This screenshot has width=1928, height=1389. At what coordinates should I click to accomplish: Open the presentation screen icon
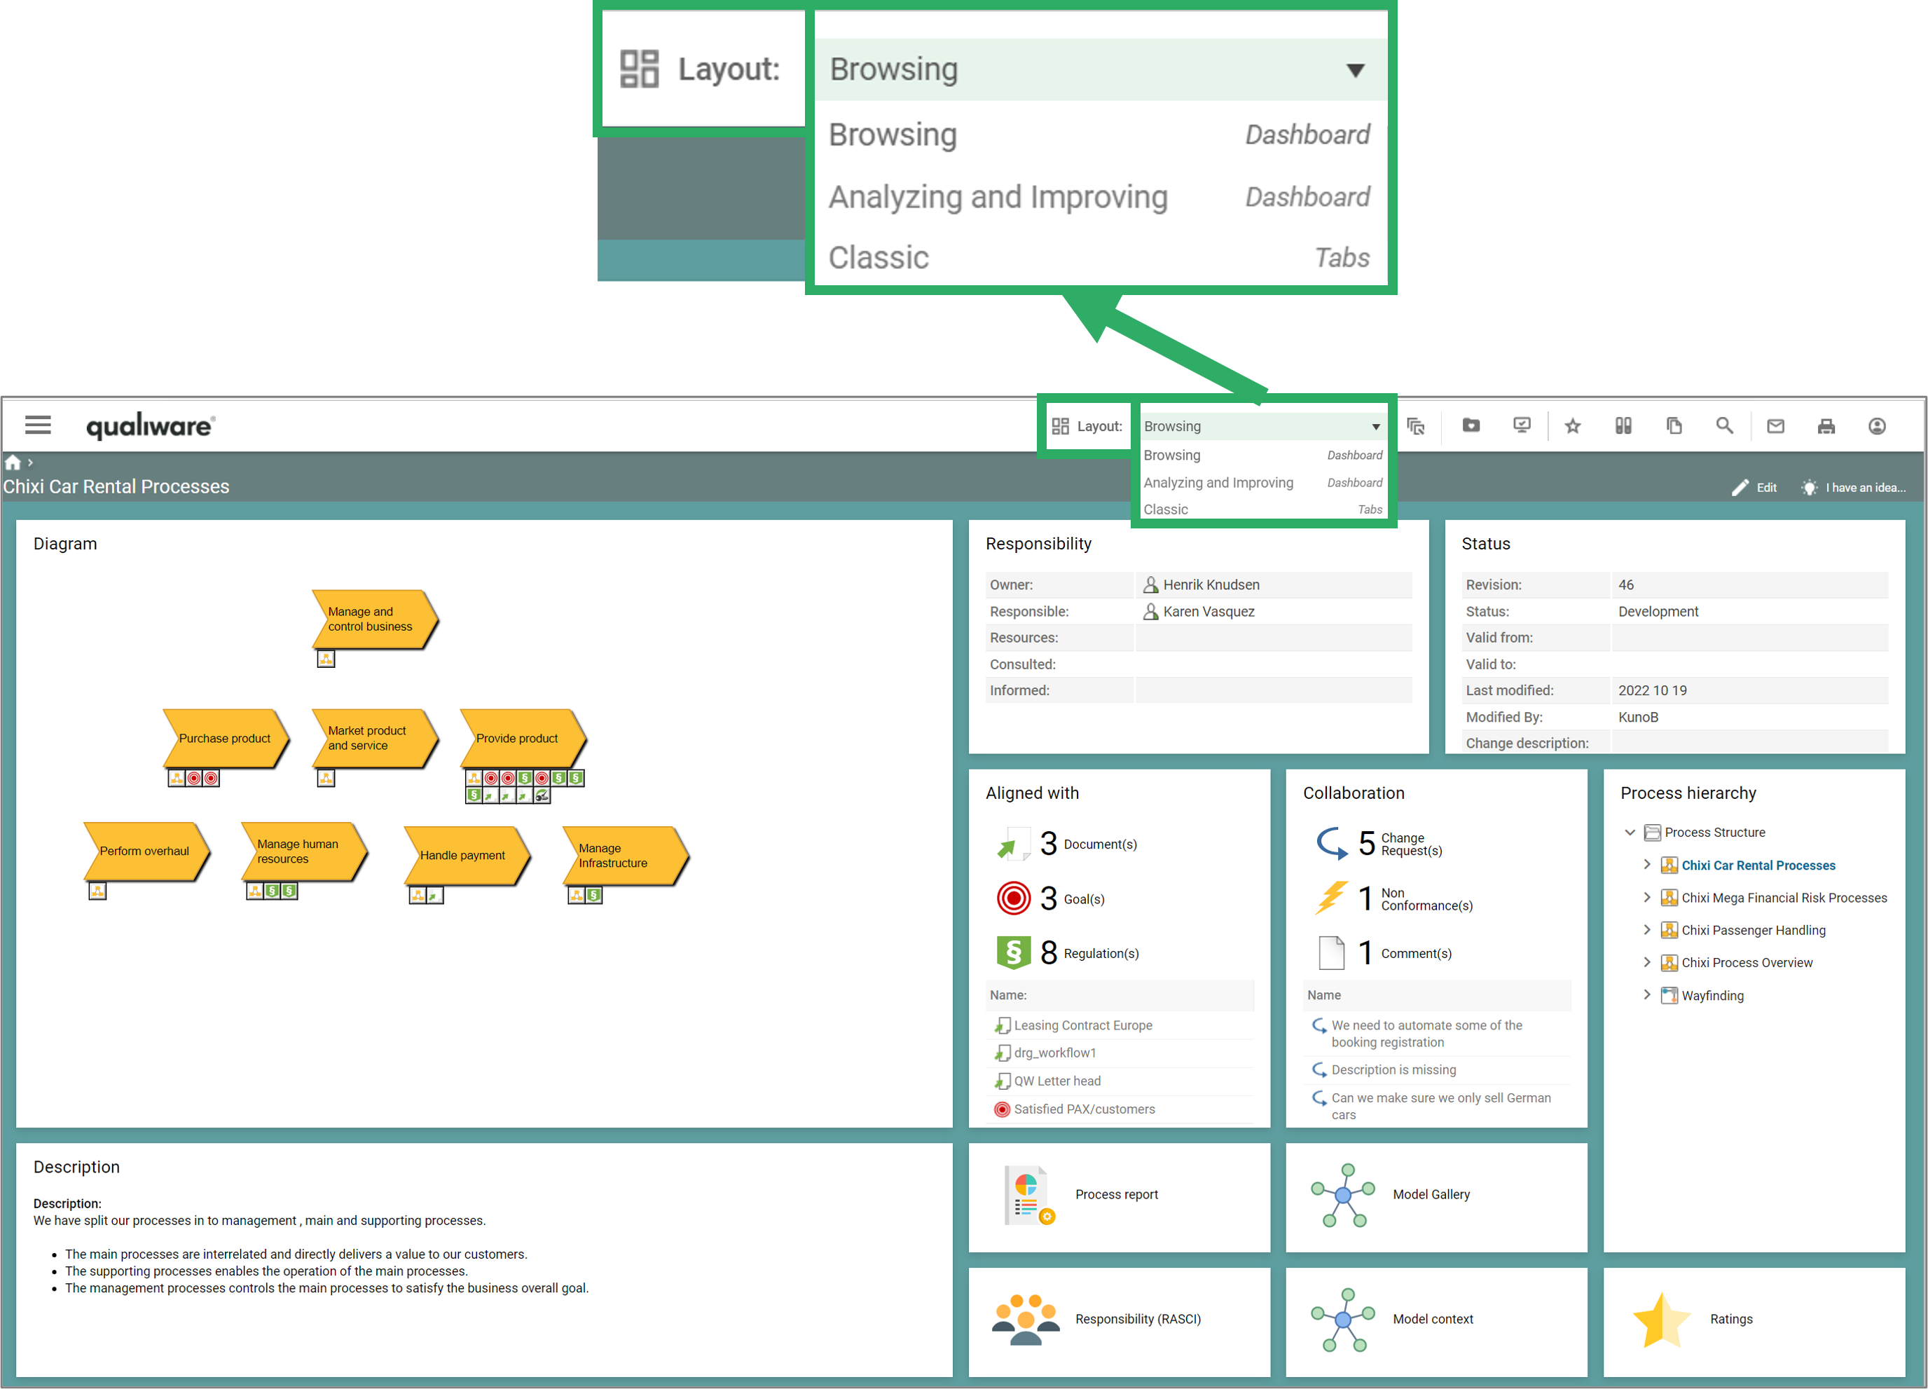tap(1522, 425)
